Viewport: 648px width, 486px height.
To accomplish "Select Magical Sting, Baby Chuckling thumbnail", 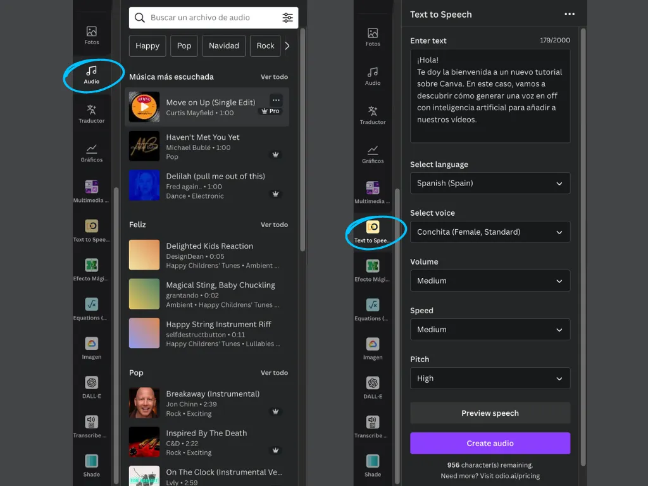I will (x=144, y=294).
